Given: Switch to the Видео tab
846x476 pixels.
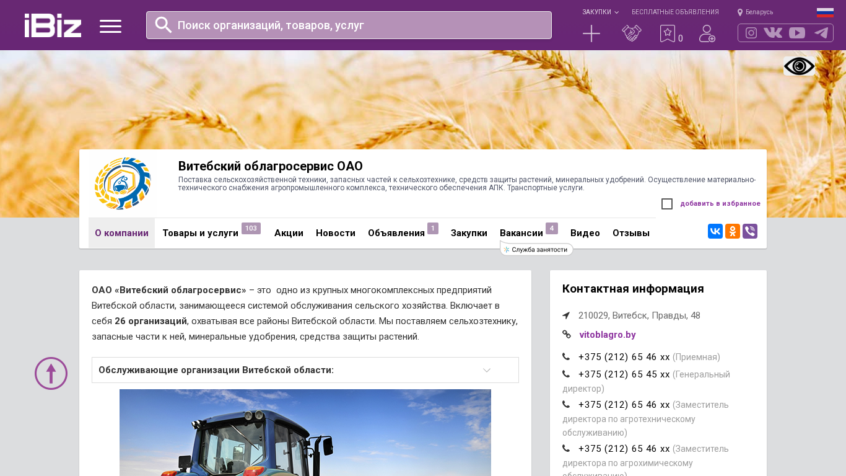Looking at the screenshot, I should 585,233.
